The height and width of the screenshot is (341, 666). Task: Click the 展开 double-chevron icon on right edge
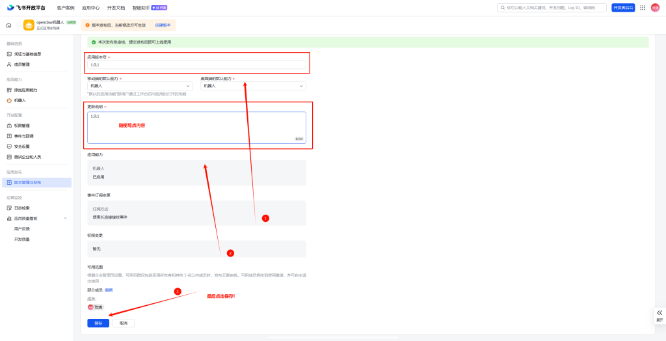pyautogui.click(x=659, y=313)
